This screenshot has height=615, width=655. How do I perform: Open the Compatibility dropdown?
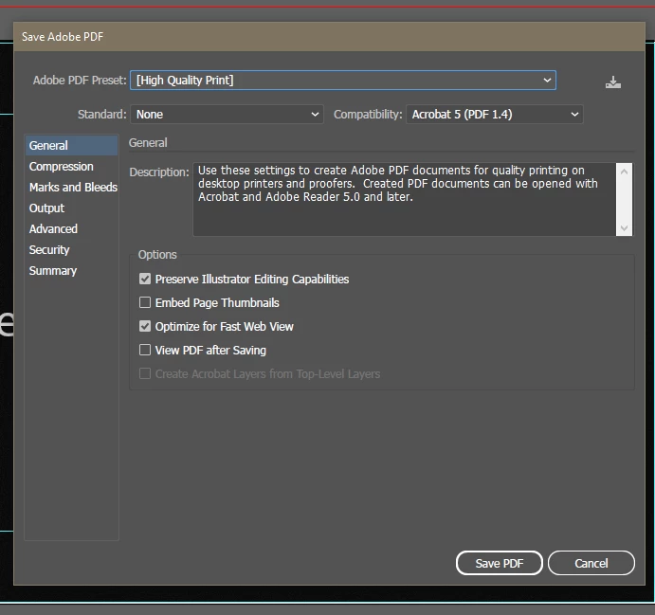pyautogui.click(x=495, y=115)
